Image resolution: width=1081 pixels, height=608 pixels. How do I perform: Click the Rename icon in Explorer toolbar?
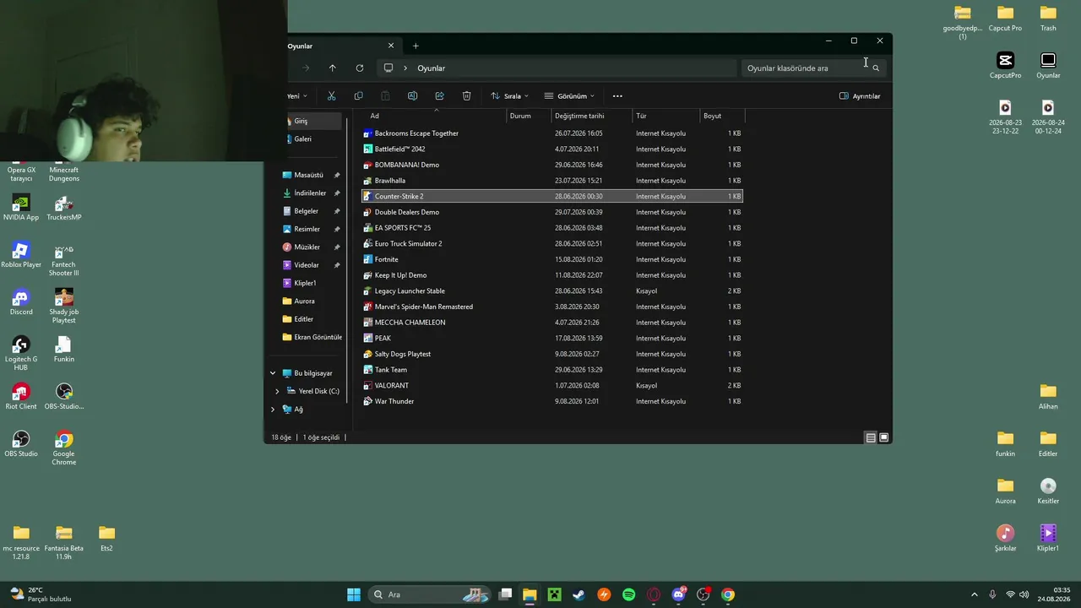click(x=412, y=96)
